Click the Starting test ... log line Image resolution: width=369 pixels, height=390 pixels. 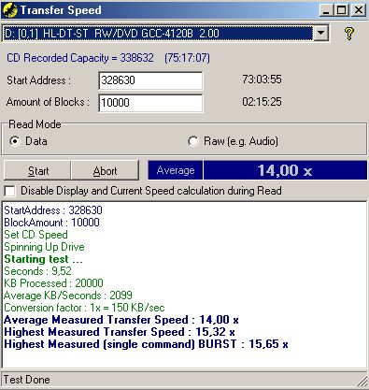(43, 259)
